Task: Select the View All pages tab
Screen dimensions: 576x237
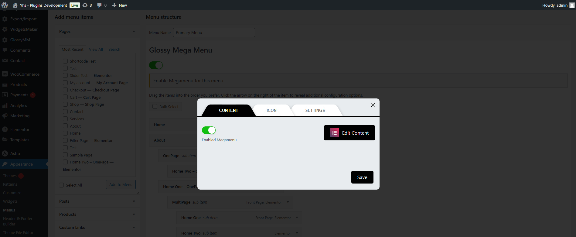Action: (96, 49)
